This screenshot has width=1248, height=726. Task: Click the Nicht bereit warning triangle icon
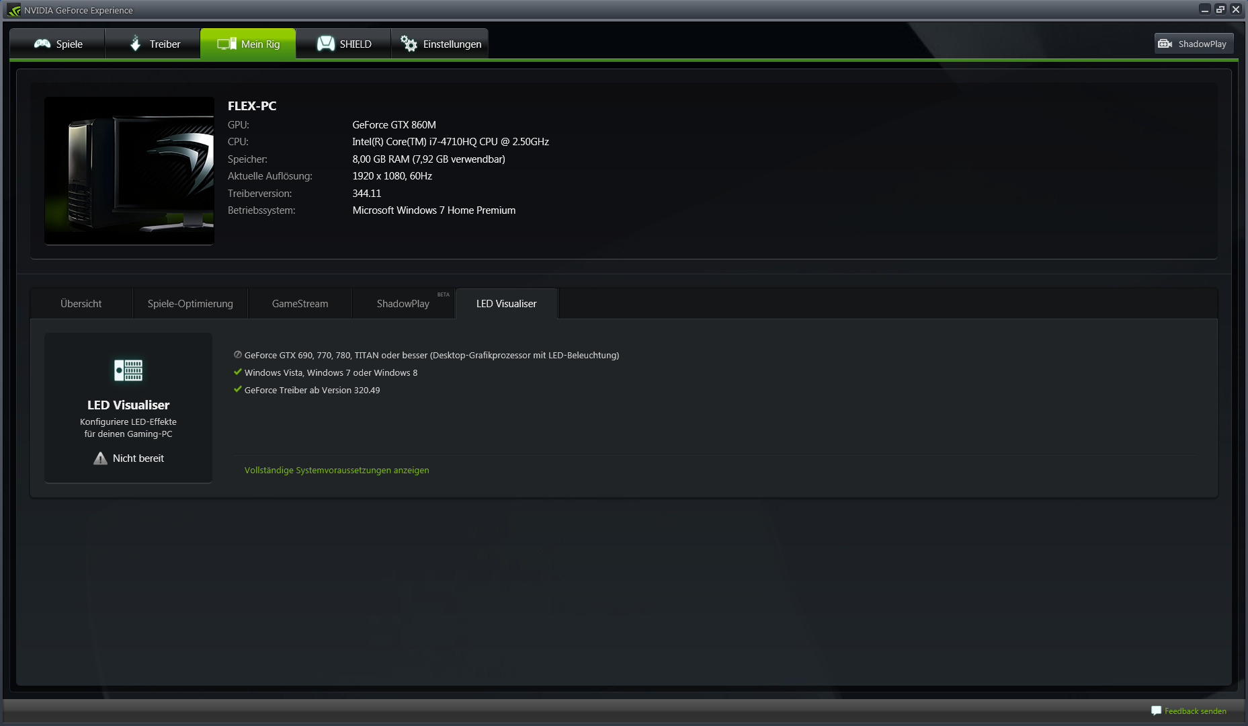click(x=100, y=458)
